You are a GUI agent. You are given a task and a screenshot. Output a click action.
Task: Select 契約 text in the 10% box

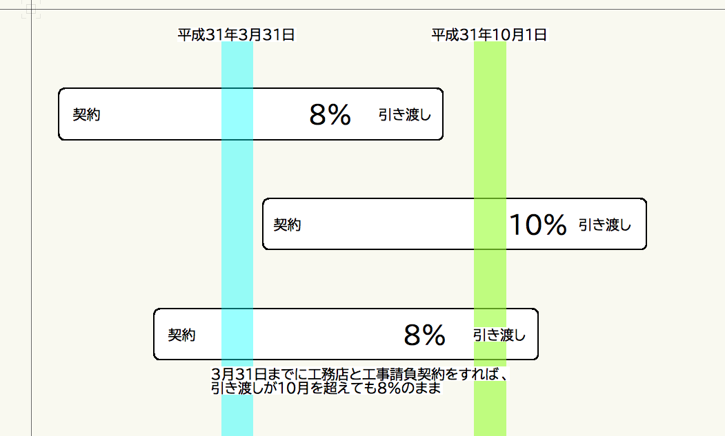click(287, 225)
